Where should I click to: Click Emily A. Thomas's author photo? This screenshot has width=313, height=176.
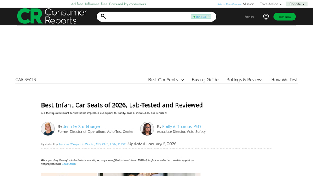click(x=147, y=129)
